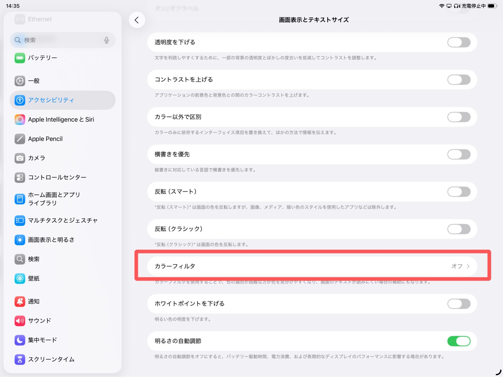Tap the スクリーンタイム hourglass icon
The height and width of the screenshot is (377, 503).
pyautogui.click(x=20, y=359)
